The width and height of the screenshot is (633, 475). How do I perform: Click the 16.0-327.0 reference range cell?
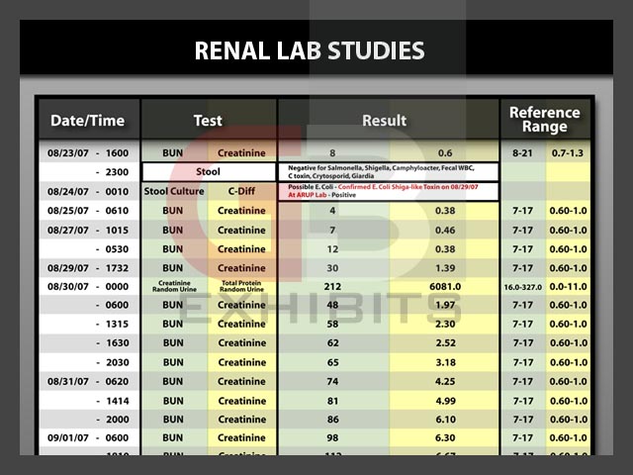tap(524, 286)
